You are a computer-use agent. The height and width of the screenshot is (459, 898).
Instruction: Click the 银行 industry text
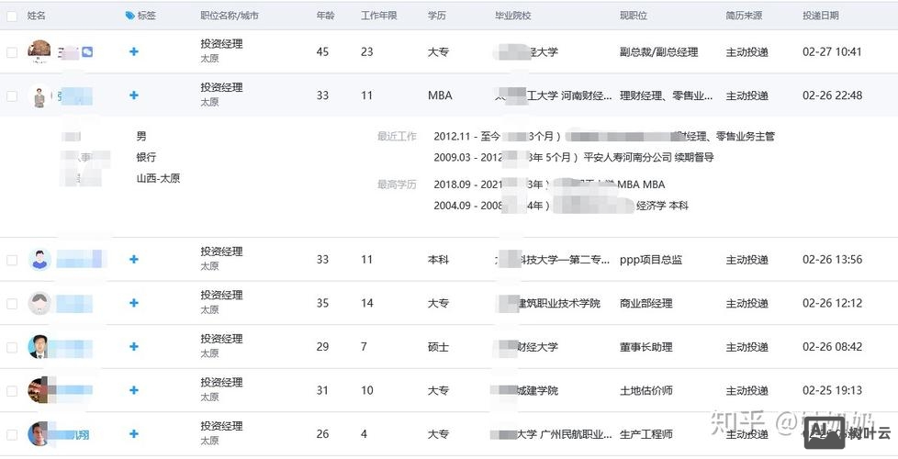tap(146, 157)
